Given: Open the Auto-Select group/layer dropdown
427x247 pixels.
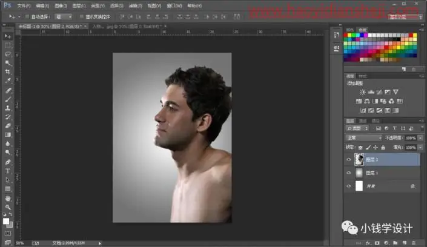Looking at the screenshot, I should coord(64,17).
